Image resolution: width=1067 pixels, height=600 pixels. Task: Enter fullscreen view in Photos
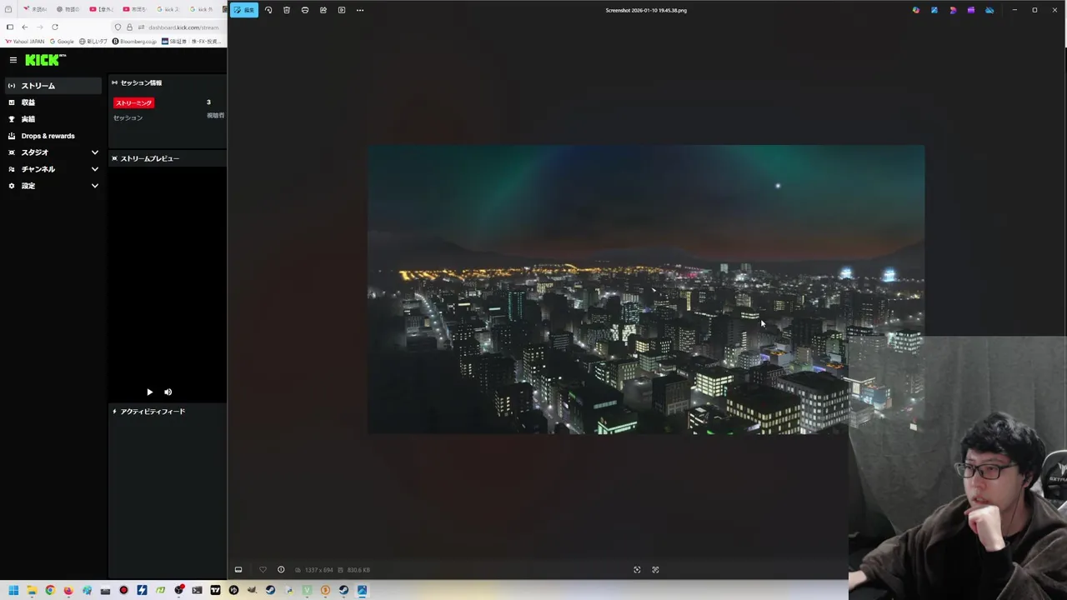point(655,570)
